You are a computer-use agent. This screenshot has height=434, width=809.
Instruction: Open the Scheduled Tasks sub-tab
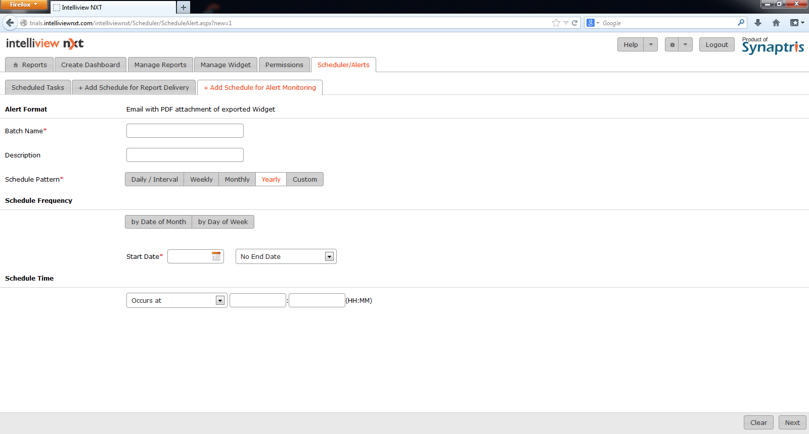coord(38,87)
